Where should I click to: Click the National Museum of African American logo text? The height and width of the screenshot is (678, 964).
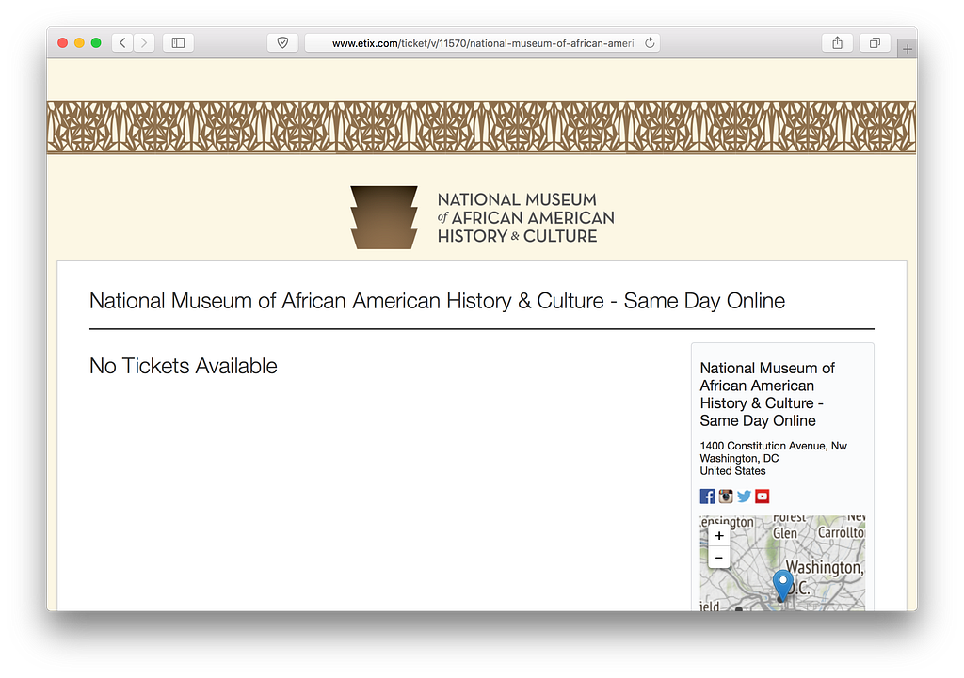point(525,218)
